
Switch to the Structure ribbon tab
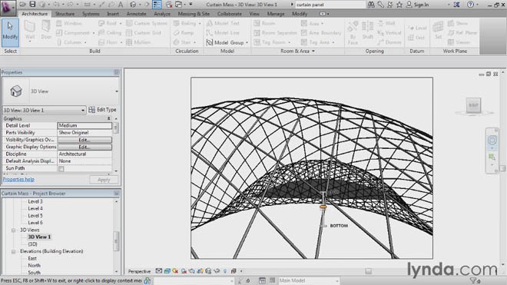pos(65,14)
